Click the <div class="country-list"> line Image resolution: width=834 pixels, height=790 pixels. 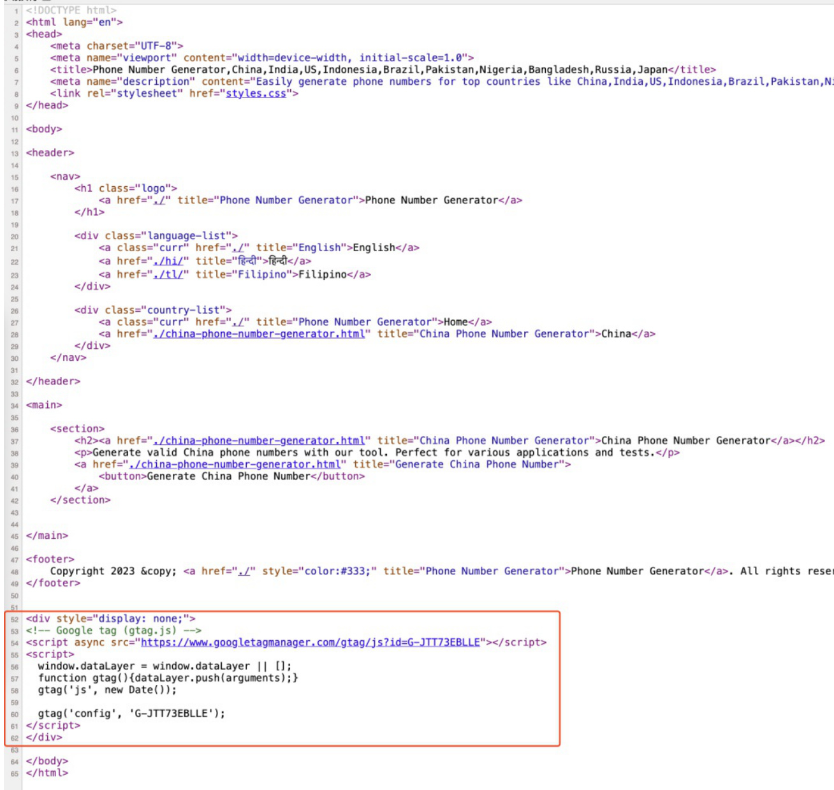click(153, 310)
